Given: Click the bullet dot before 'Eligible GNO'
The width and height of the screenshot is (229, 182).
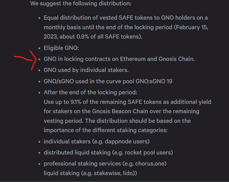Looking at the screenshot, I should click(x=39, y=48).
